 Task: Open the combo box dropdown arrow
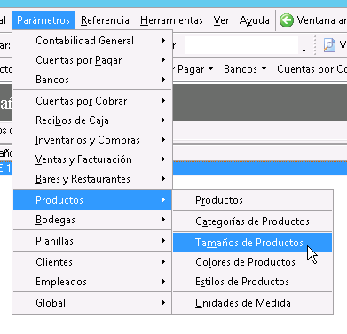304,50
